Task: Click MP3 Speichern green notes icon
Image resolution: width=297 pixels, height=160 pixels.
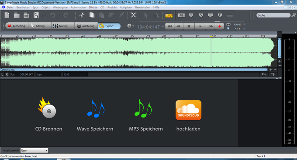Action: 143,108
